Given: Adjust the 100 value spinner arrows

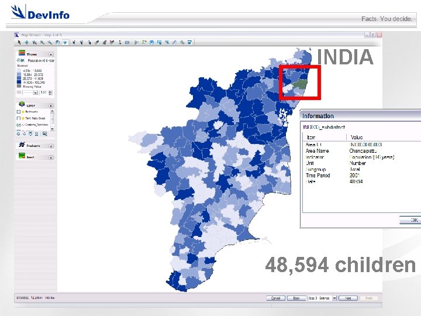Looking at the screenshot, I should pyautogui.click(x=50, y=92).
